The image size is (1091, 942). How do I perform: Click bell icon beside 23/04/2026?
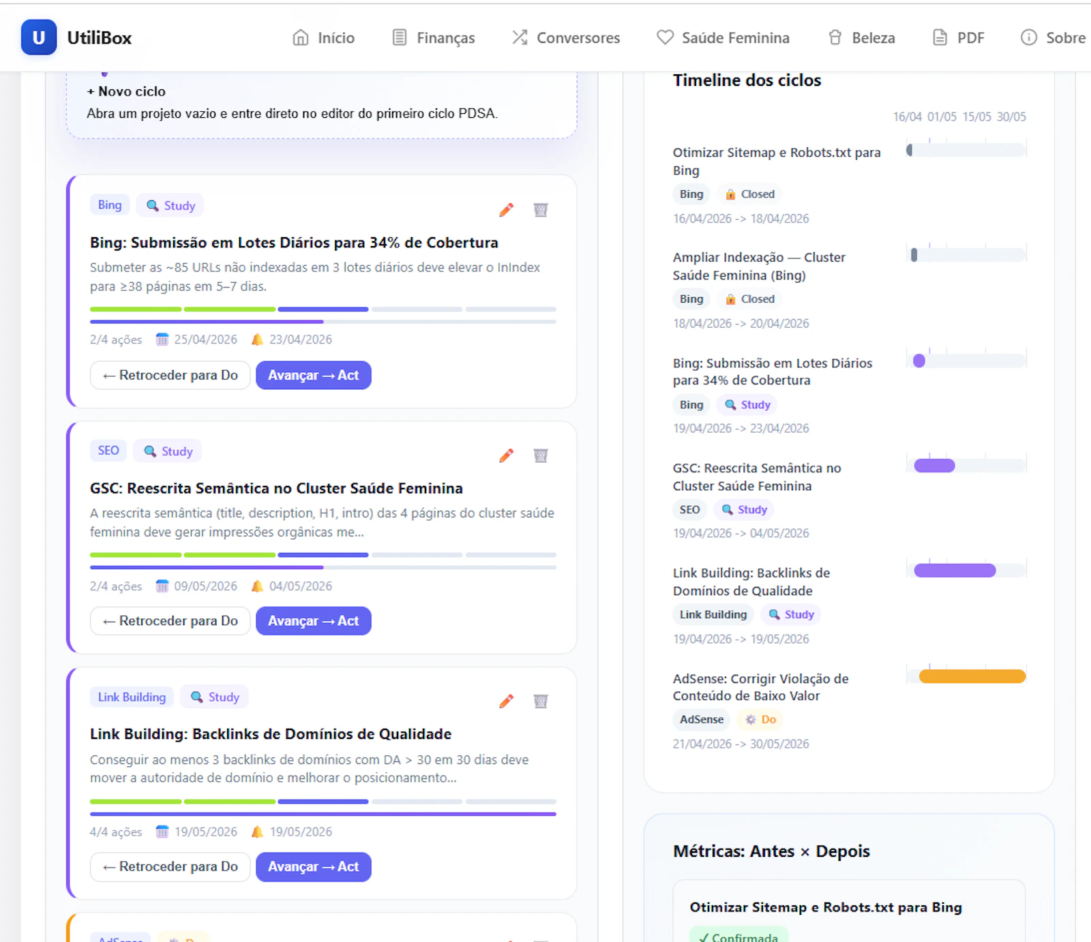[x=257, y=339]
